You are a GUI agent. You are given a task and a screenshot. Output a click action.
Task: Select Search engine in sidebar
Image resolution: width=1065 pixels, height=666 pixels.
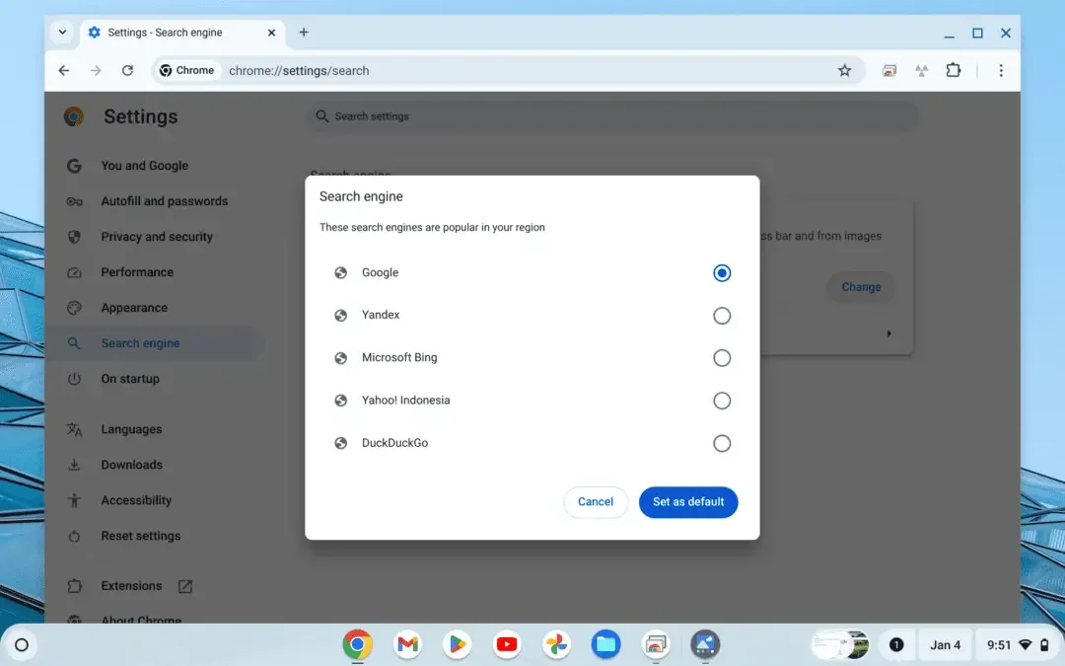tap(141, 343)
